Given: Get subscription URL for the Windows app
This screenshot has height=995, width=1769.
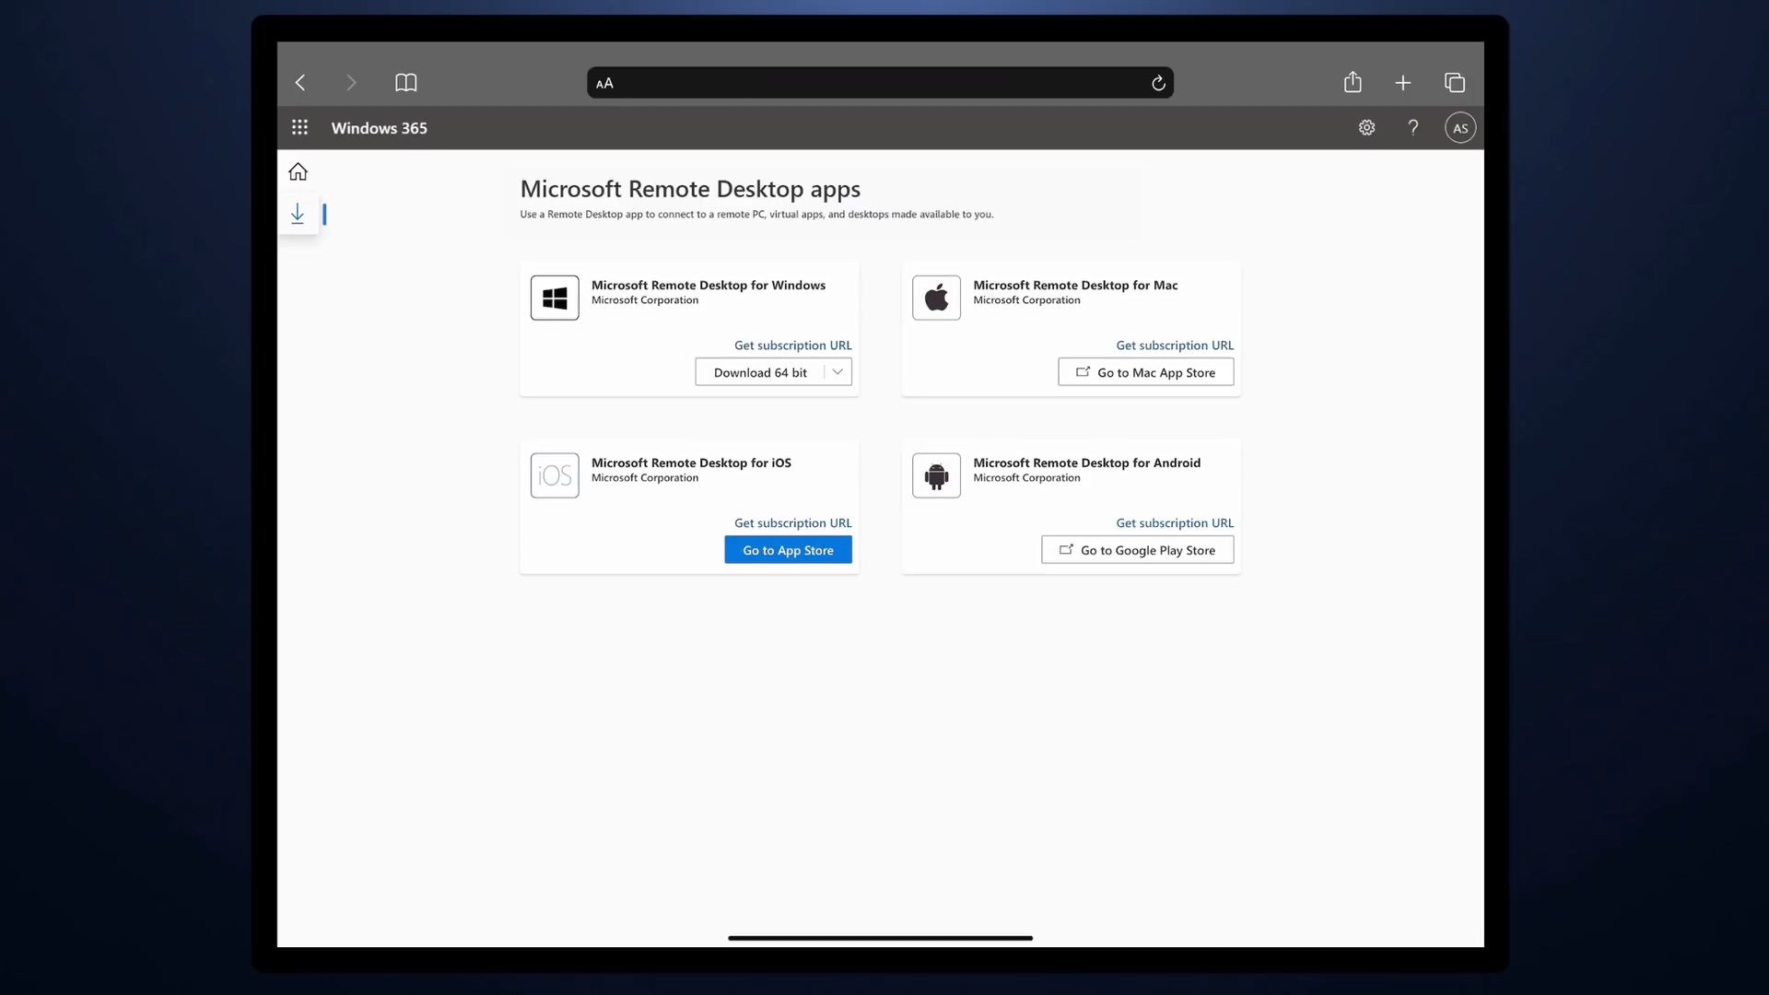Looking at the screenshot, I should pos(792,345).
